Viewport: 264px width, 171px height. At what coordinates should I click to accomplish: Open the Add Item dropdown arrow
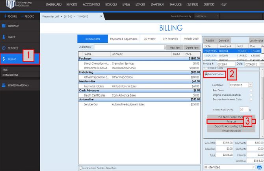(x=165, y=47)
